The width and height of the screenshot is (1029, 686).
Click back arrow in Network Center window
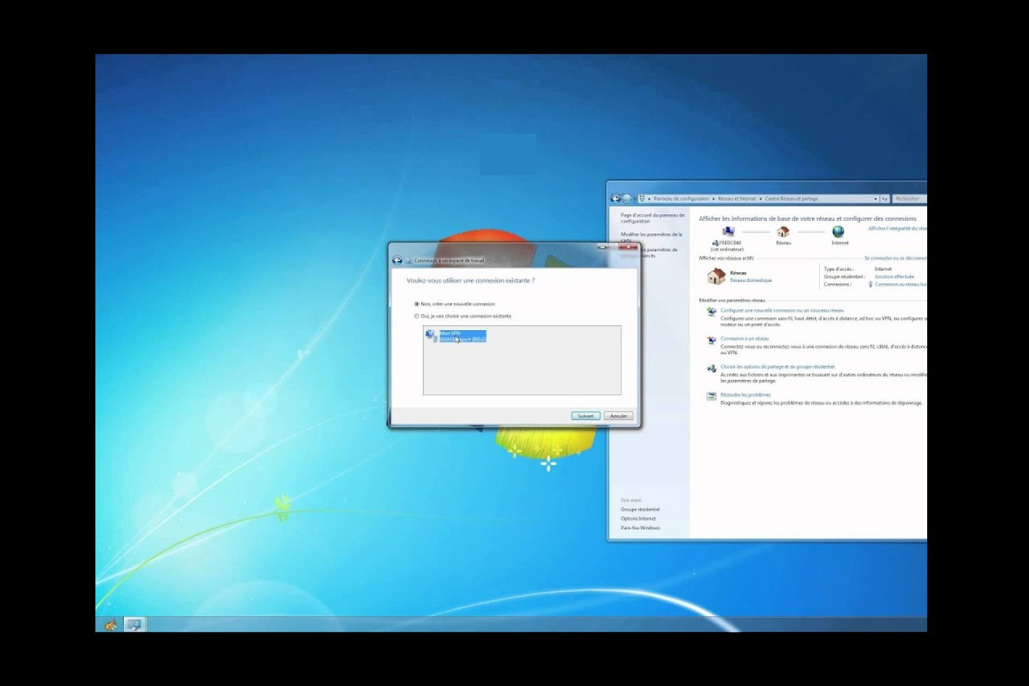(615, 199)
